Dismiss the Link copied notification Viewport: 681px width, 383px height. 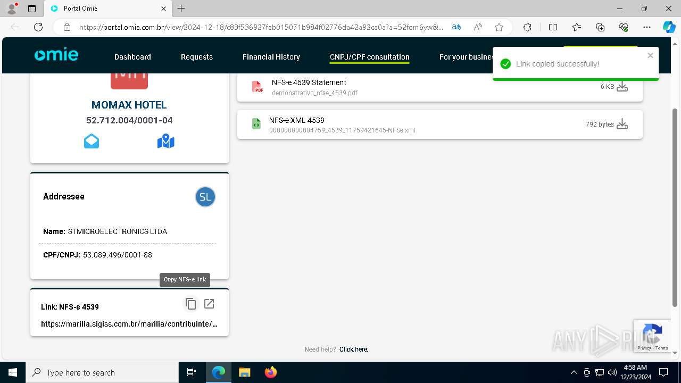click(x=650, y=55)
